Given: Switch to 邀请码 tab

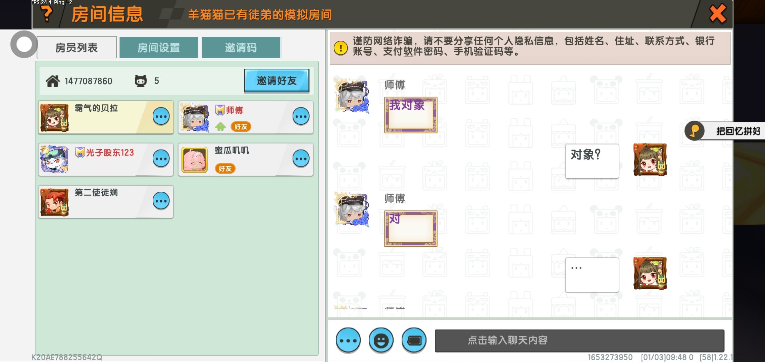Looking at the screenshot, I should [x=241, y=48].
